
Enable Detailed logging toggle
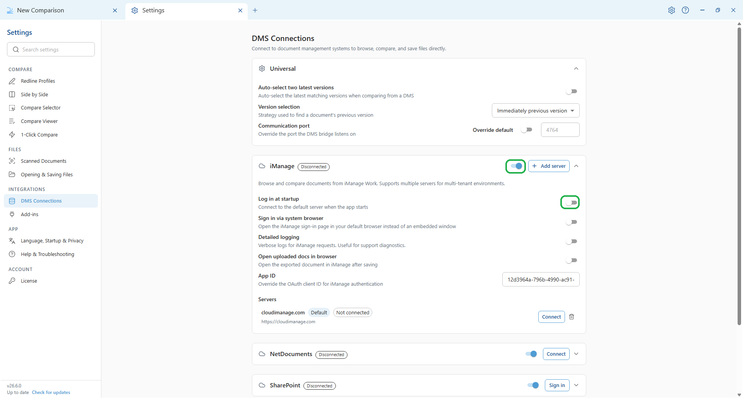coord(571,242)
